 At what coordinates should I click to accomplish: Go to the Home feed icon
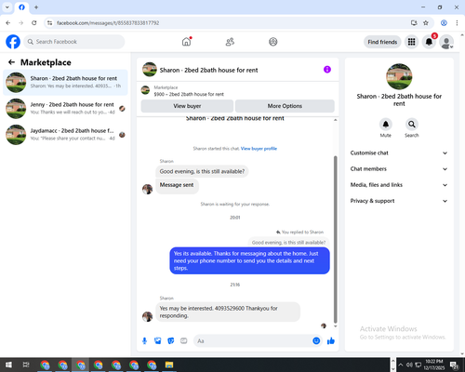click(186, 42)
